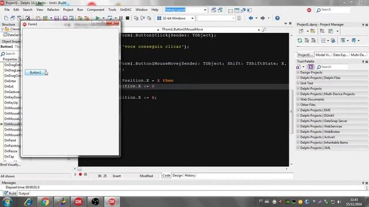The image size is (369, 207).
Task: Open the Run button dropdown arrow
Action: click(x=103, y=18)
